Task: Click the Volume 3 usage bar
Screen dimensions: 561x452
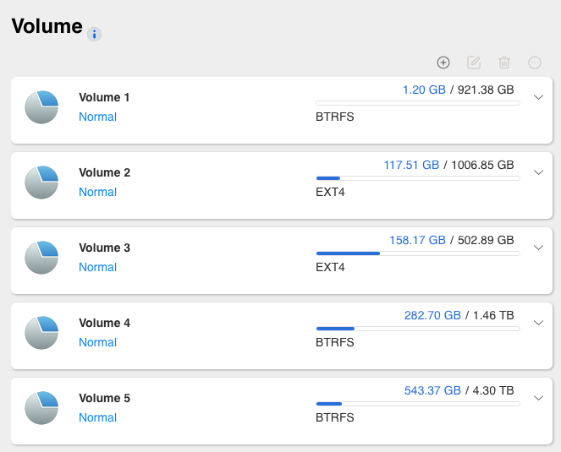Action: click(x=418, y=253)
